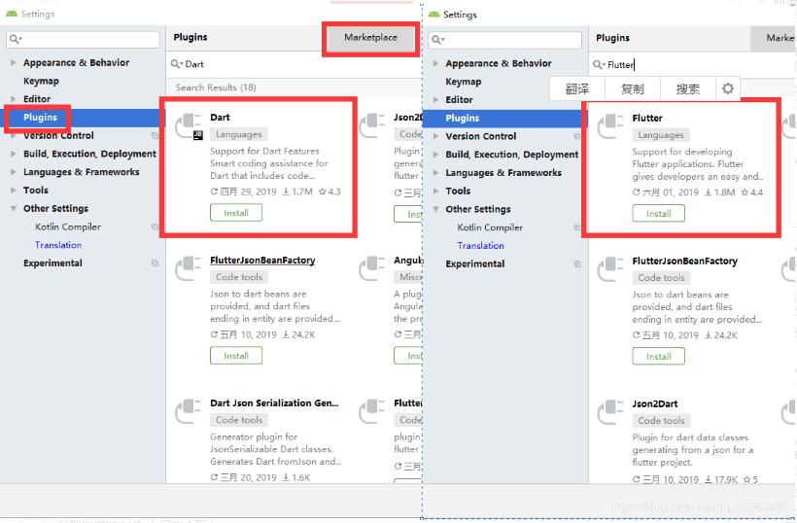Select Plugins in right Settings sidebar
Viewport: 797px width, 523px height.
click(x=462, y=118)
